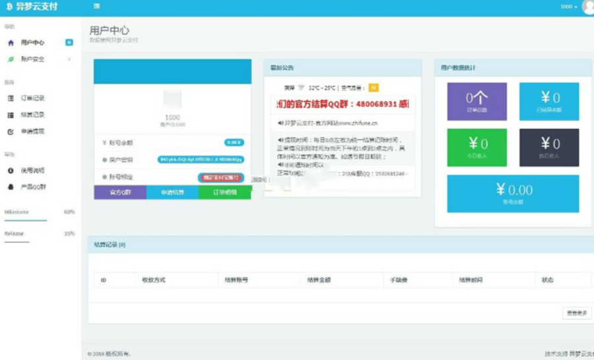Click the 产品QQ群 bell icon
The width and height of the screenshot is (594, 360).
[11, 187]
